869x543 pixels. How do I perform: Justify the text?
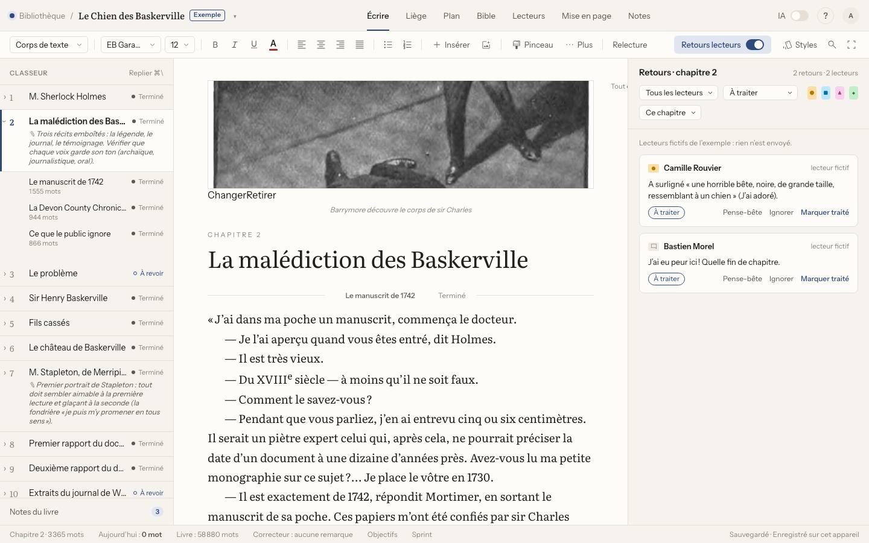coord(360,45)
